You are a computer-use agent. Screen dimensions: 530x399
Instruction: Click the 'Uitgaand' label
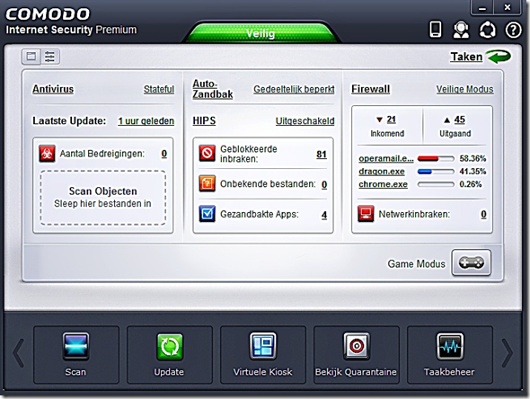[x=455, y=134]
